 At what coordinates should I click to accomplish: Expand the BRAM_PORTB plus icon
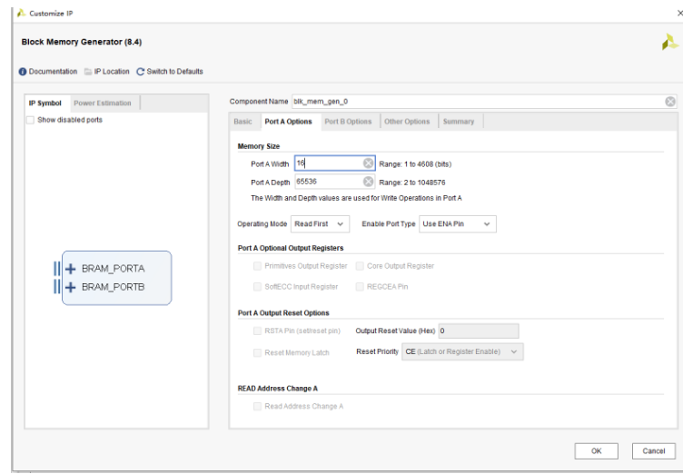pyautogui.click(x=70, y=287)
